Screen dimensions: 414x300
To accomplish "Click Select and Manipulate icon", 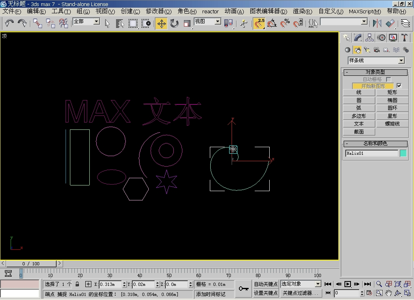I will coord(244,23).
